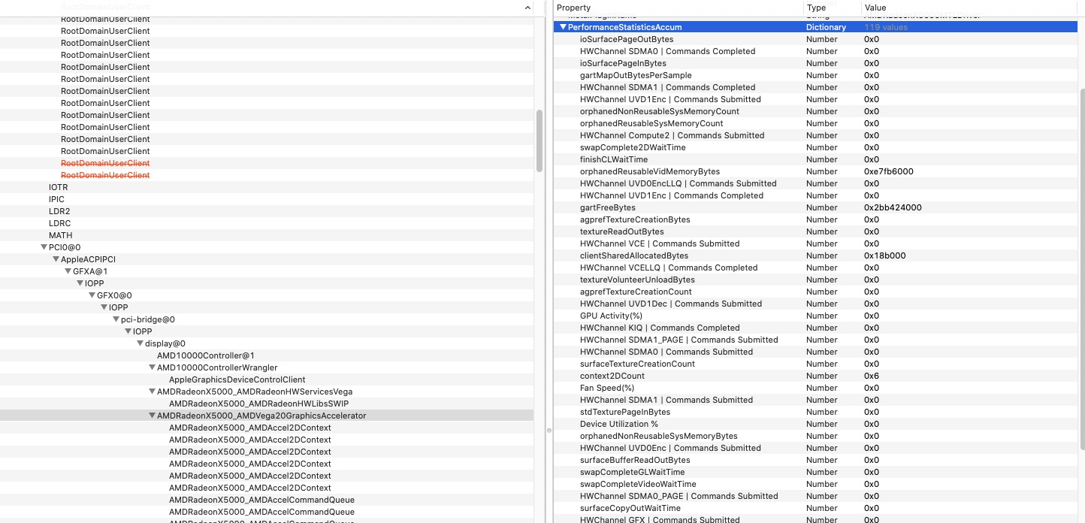
Task: Select the LDRC tree item
Action: (59, 223)
